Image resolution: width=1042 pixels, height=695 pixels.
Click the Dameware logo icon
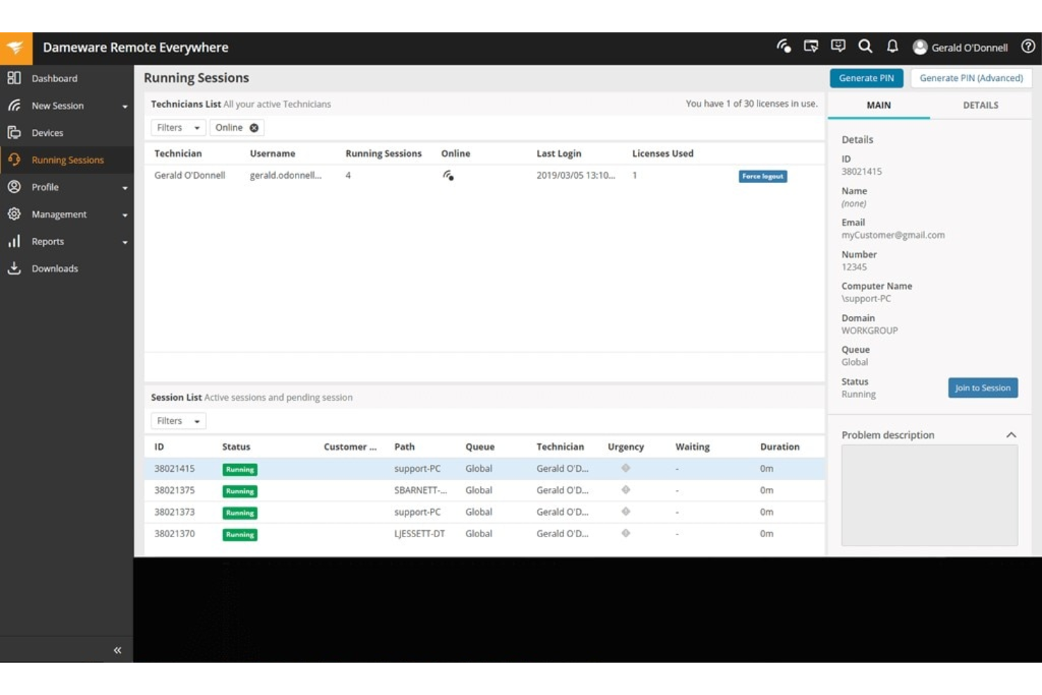coord(15,48)
